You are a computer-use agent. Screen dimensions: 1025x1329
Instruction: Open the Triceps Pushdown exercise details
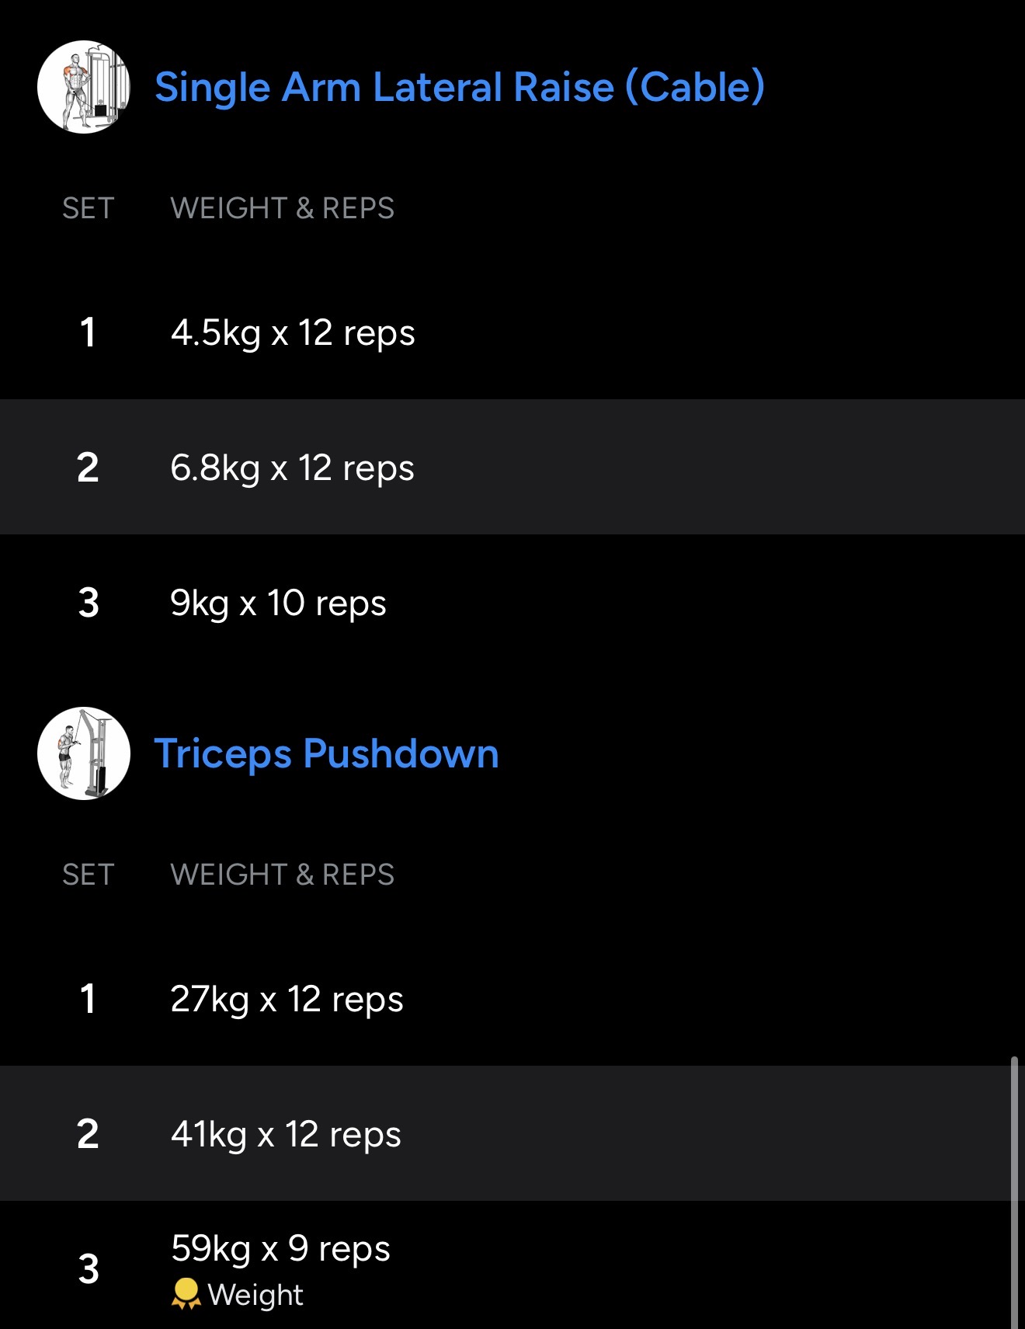326,753
